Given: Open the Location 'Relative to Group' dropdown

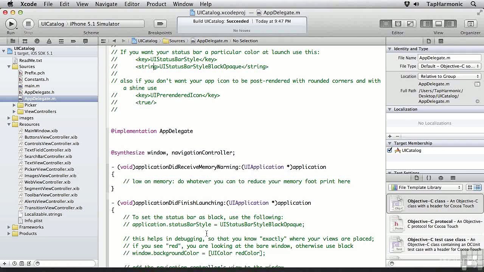Looking at the screenshot, I should [x=450, y=76].
